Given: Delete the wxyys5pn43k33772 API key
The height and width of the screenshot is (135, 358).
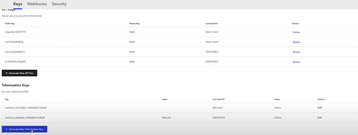Looking at the screenshot, I should (296, 32).
